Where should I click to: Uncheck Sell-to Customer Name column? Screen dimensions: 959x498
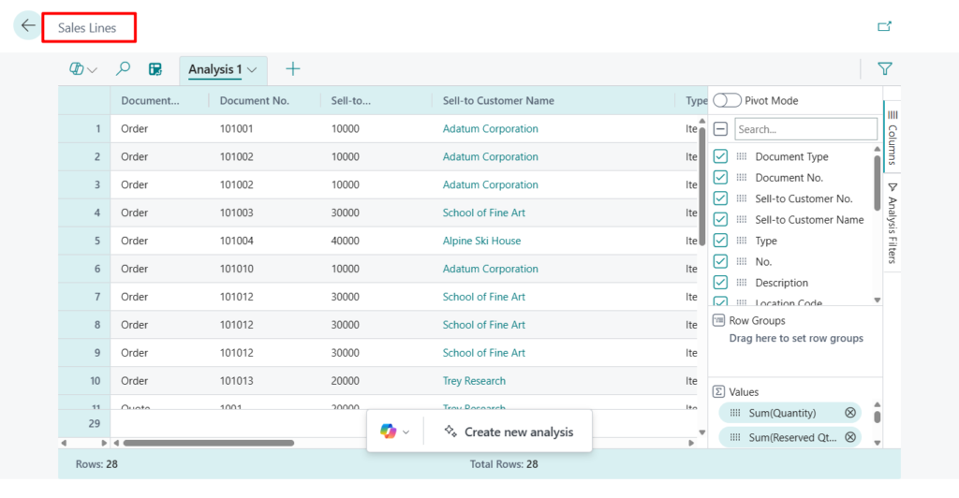(720, 219)
